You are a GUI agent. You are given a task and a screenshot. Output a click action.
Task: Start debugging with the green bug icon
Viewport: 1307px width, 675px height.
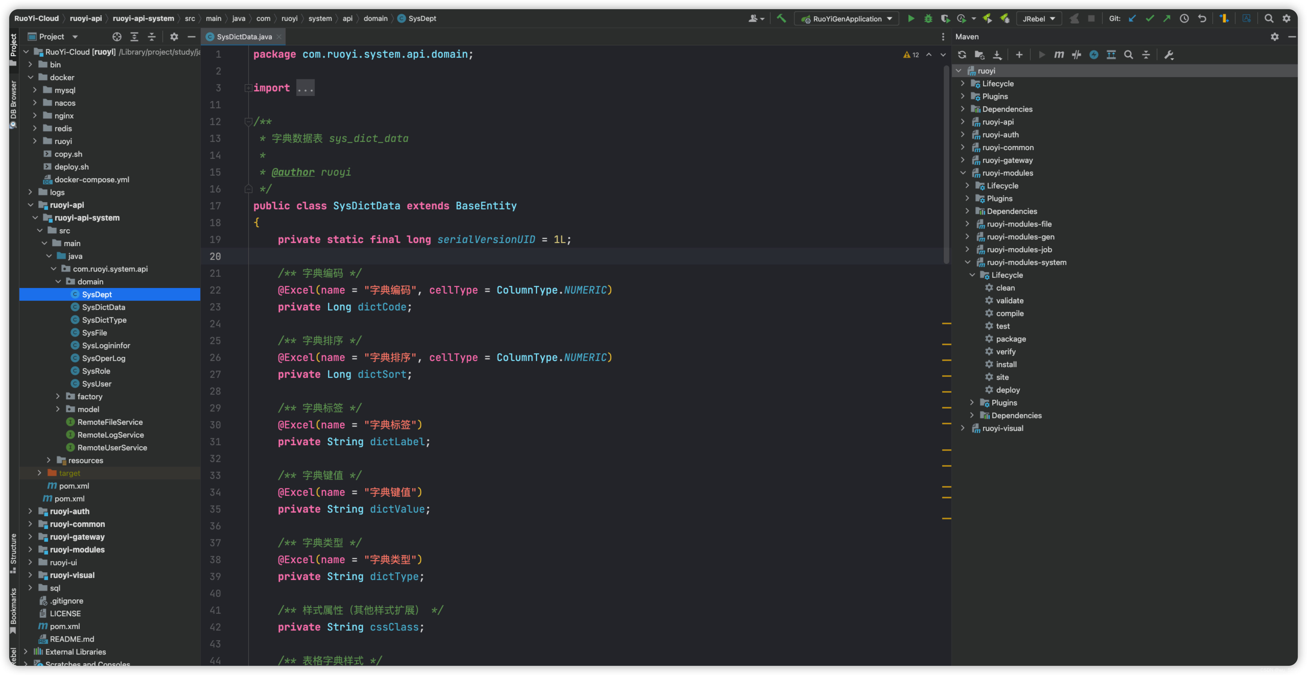(928, 18)
